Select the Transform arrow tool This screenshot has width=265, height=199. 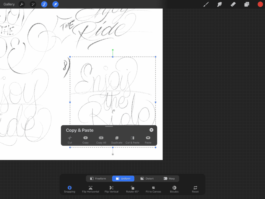(x=55, y=4)
